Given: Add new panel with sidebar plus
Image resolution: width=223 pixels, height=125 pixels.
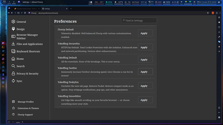Looking at the screenshot, I should coord(219,51).
